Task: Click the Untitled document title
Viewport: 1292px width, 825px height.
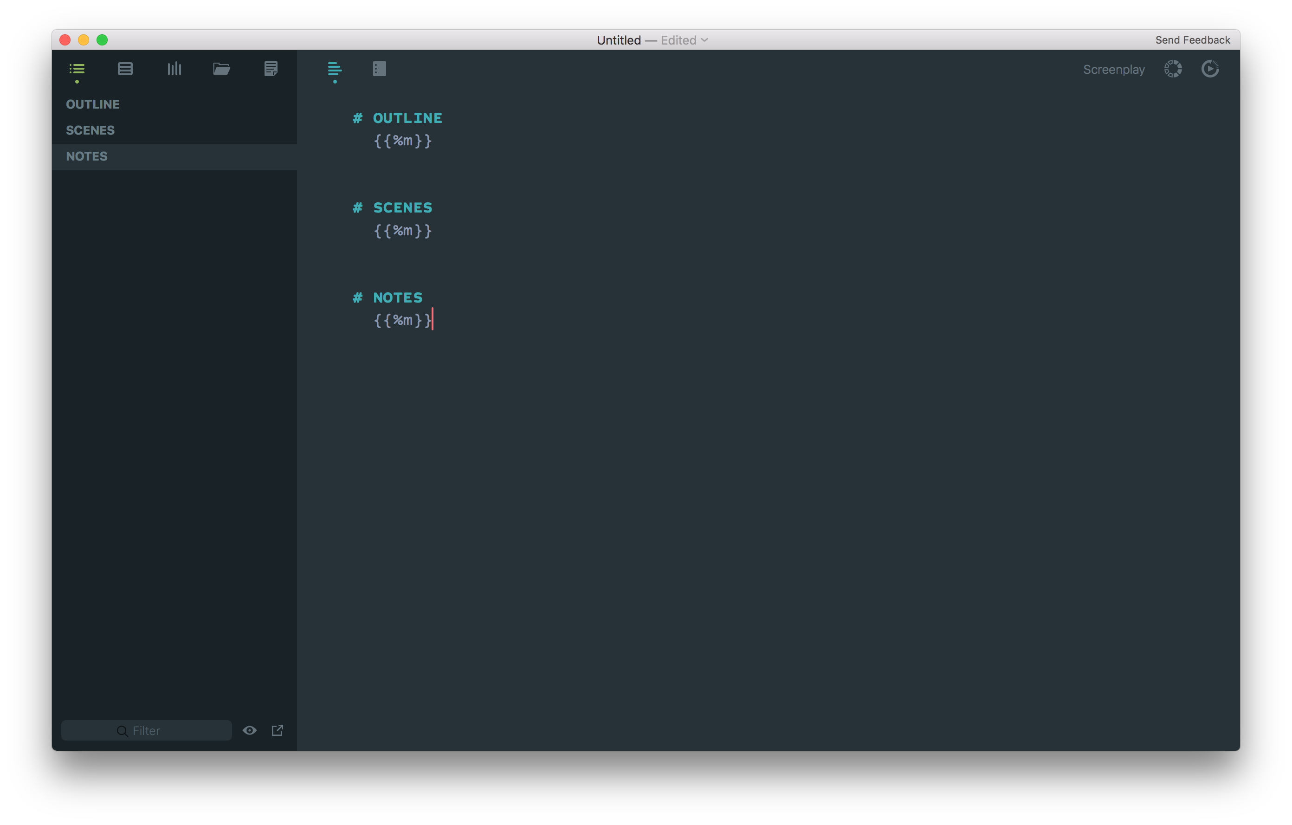Action: click(619, 40)
